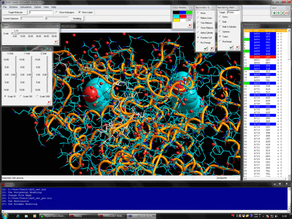Cancel Secondary Structure with red X
The height and width of the screenshot is (219, 292).
point(212,48)
